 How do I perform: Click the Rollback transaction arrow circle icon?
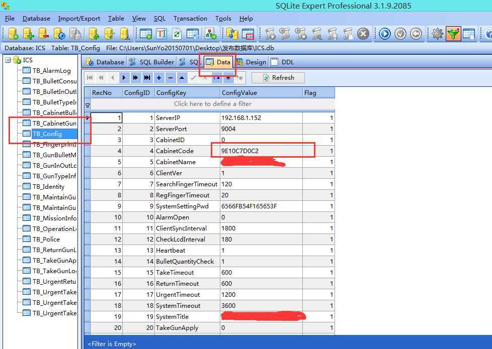(x=416, y=34)
